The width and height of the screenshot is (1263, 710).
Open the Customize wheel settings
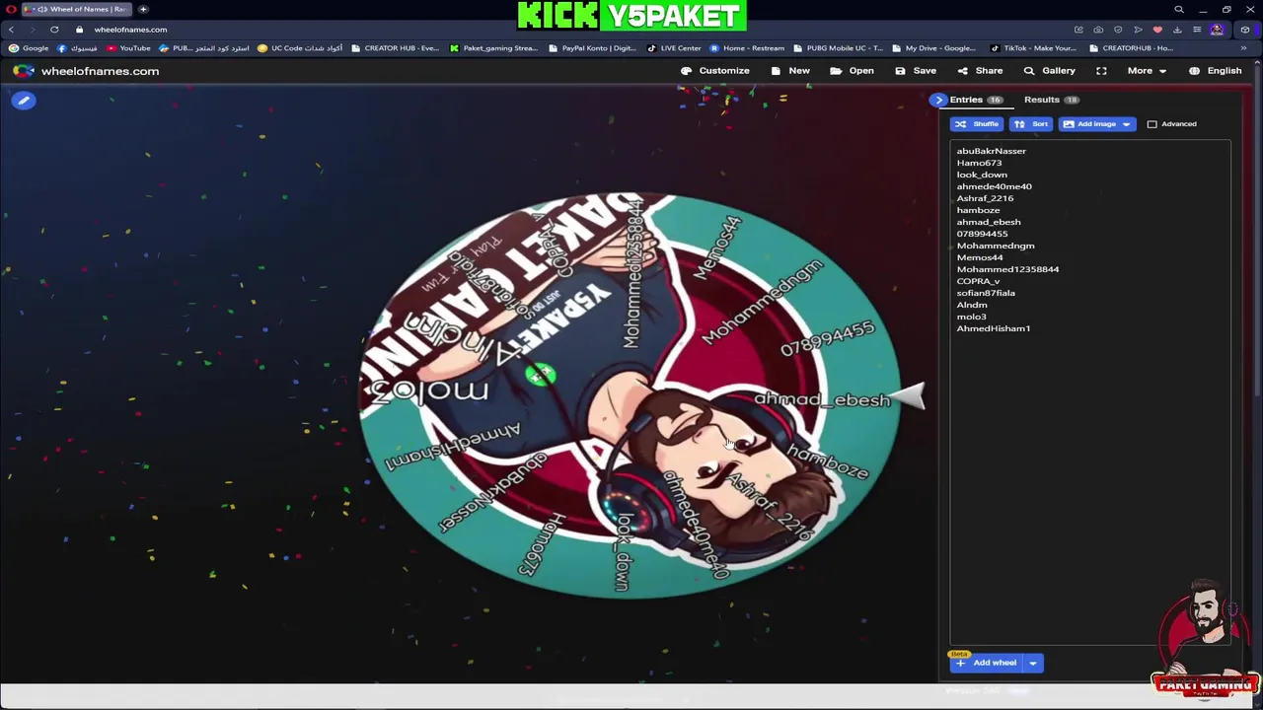715,71
